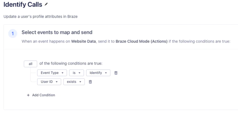Open the "is" operator dropdown
Screen dimensions: 238x113
[76, 73]
